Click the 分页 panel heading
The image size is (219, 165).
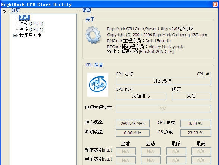click(x=15, y=10)
